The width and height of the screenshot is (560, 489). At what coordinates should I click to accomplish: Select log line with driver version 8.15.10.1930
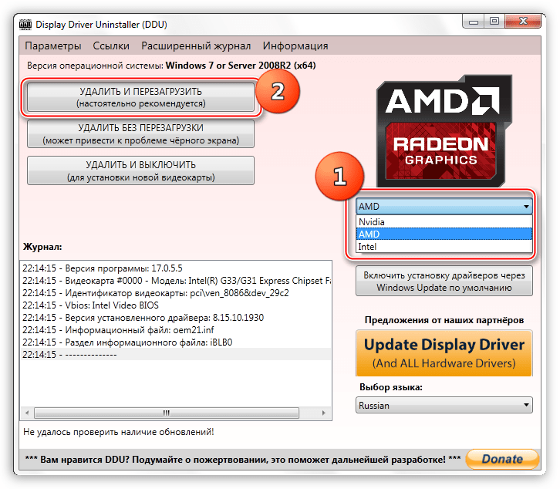tap(176, 318)
